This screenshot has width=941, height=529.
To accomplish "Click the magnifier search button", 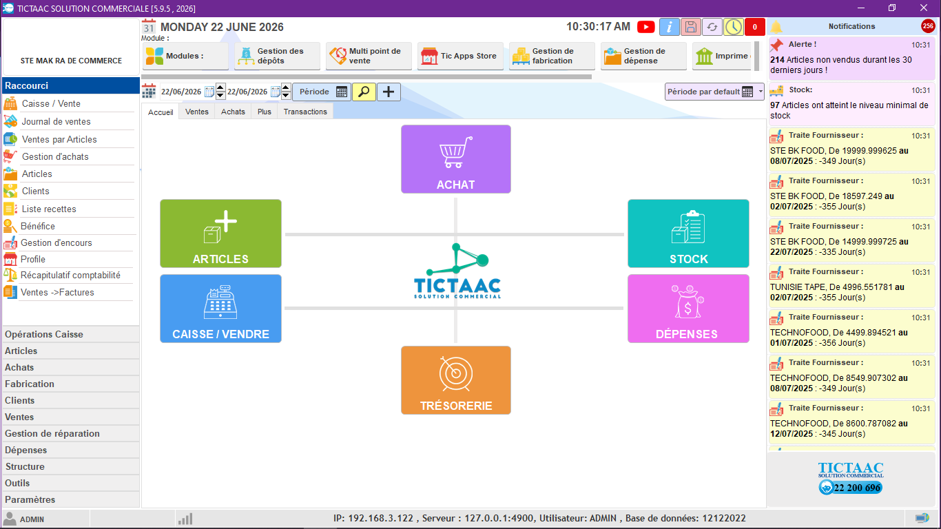I will (x=364, y=92).
